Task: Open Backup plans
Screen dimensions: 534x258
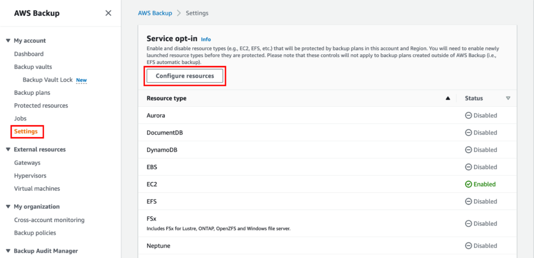Action: pos(32,93)
